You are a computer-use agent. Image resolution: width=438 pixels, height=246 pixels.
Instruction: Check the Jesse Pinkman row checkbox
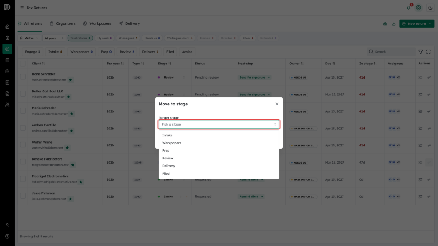pos(23,196)
